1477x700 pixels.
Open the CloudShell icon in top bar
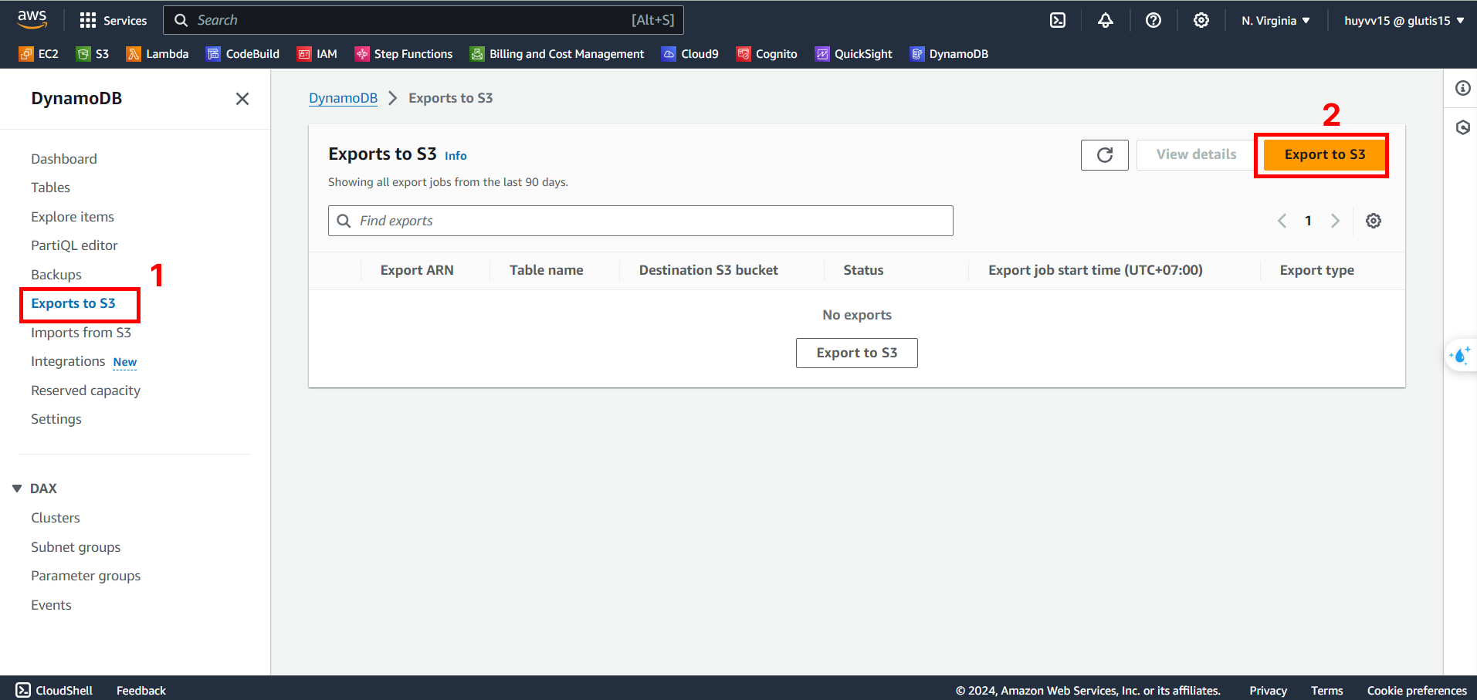(x=1058, y=20)
